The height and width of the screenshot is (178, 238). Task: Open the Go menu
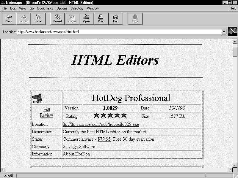click(32, 8)
